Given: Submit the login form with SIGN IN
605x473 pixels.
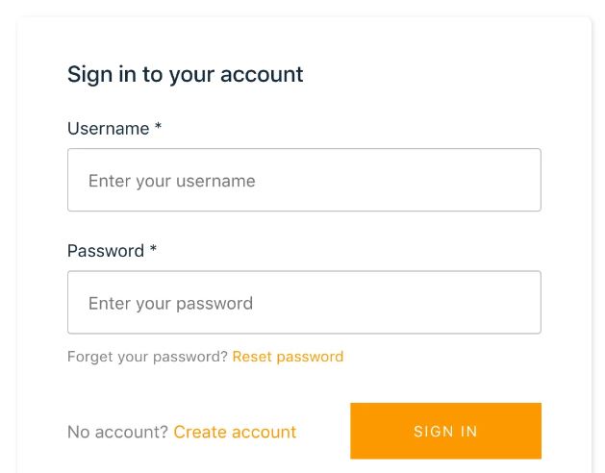Looking at the screenshot, I should (445, 431).
